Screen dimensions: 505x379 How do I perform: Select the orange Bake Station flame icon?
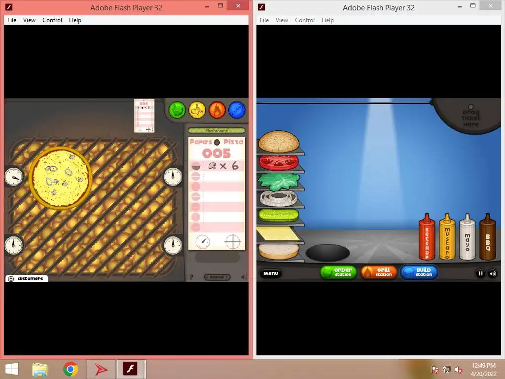(x=217, y=110)
